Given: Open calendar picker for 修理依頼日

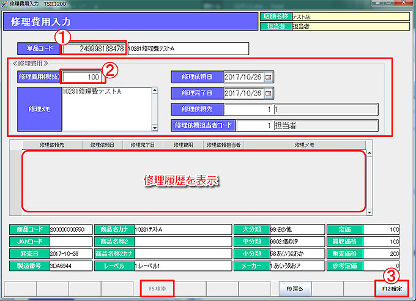Looking at the screenshot, I should (x=267, y=77).
